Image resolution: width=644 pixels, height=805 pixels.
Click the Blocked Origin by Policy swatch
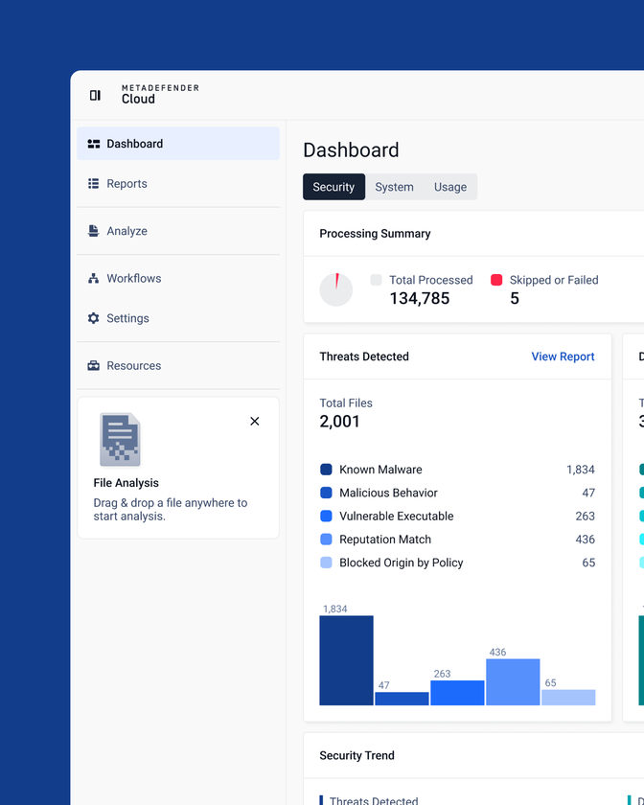click(x=326, y=563)
